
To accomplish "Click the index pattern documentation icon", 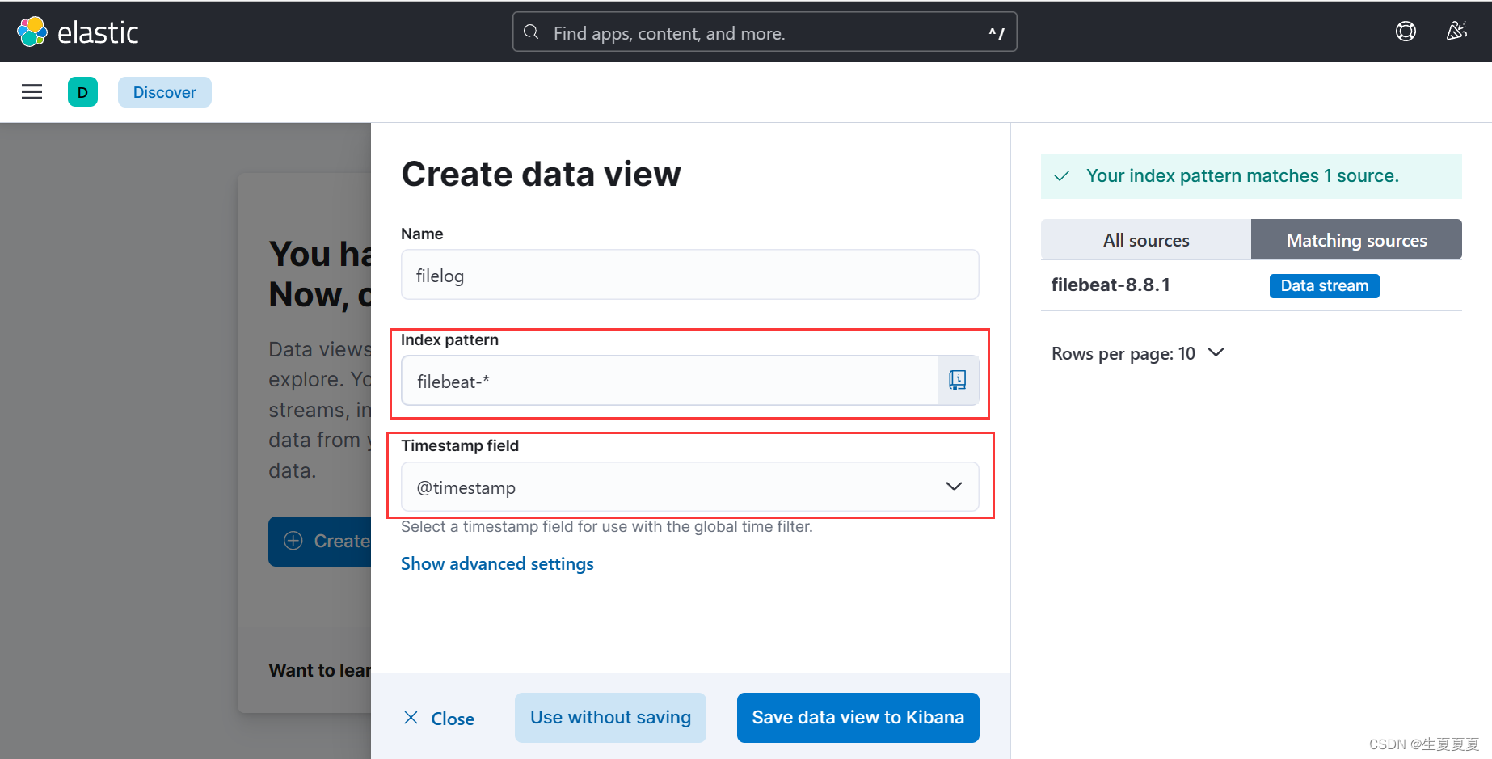I will pos(958,380).
